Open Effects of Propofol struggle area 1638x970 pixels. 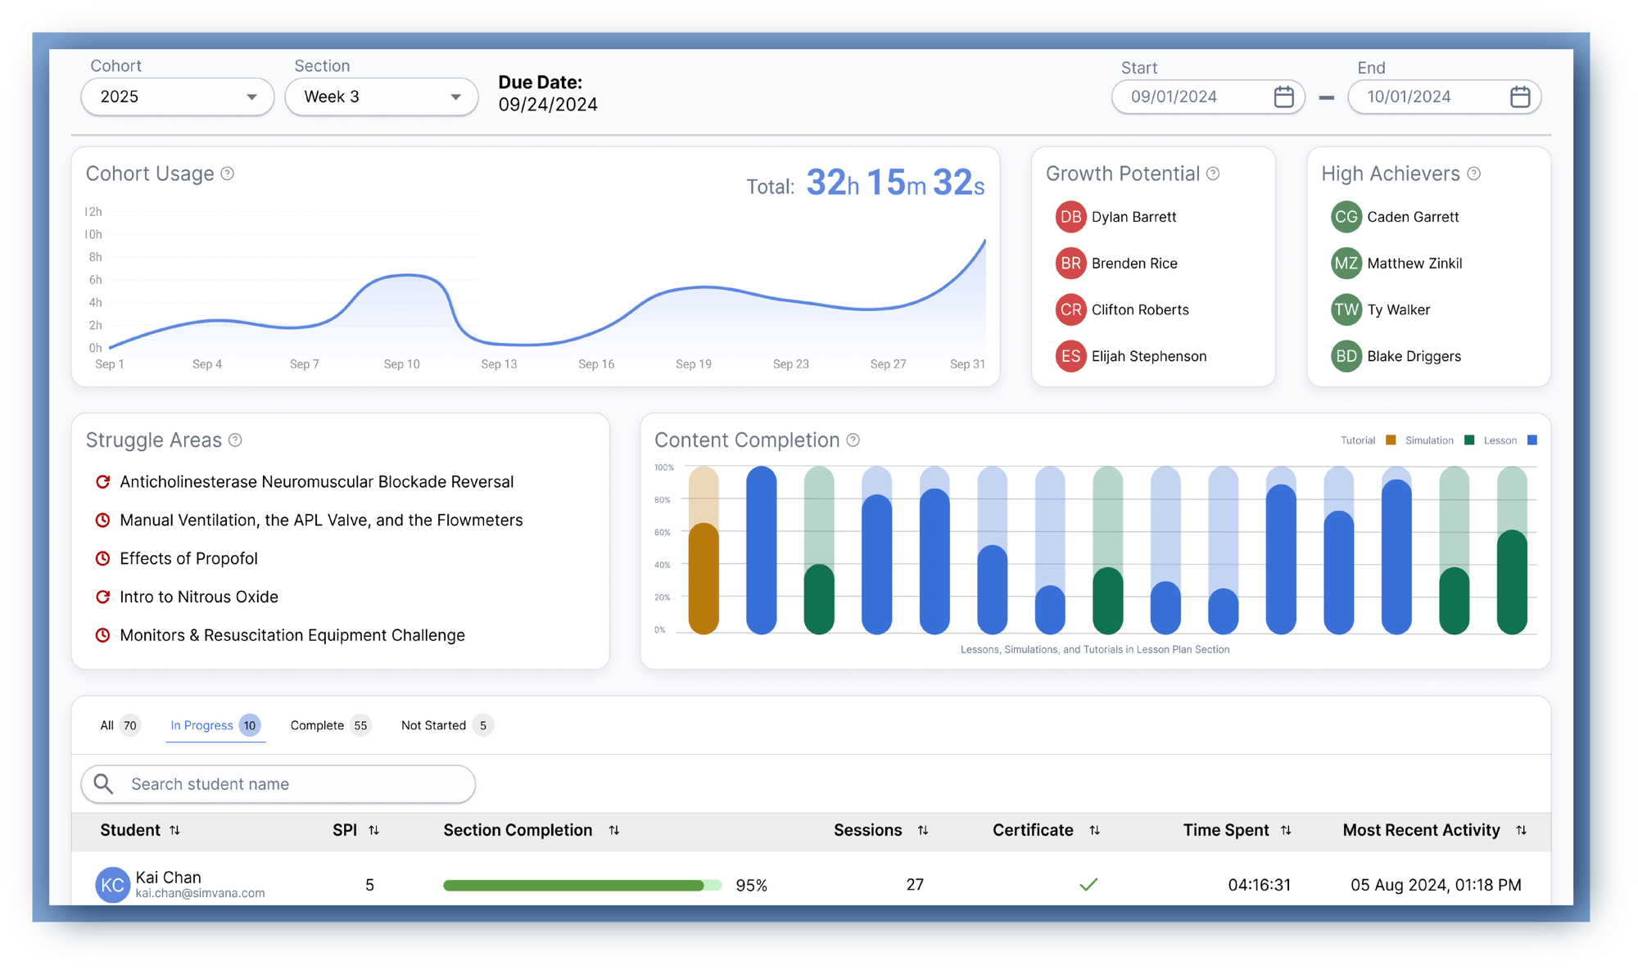(x=188, y=559)
